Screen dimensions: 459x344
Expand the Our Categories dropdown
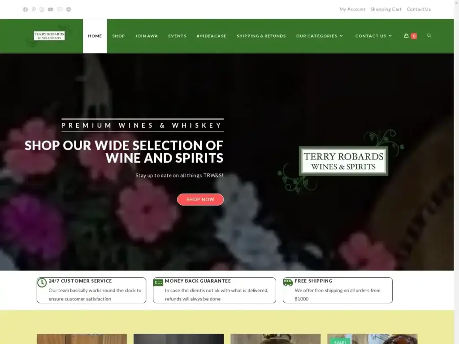coord(320,36)
